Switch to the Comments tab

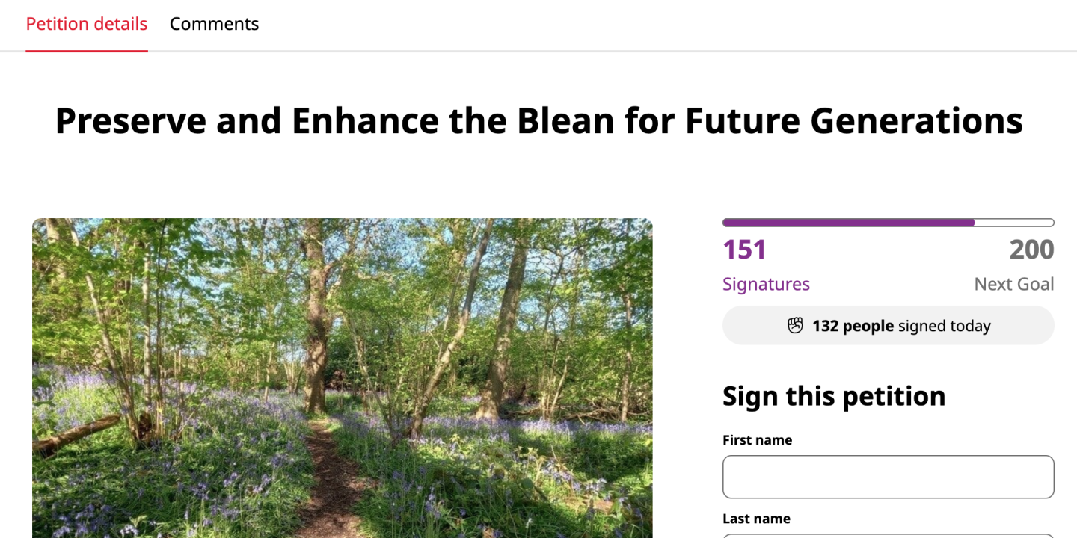(215, 23)
